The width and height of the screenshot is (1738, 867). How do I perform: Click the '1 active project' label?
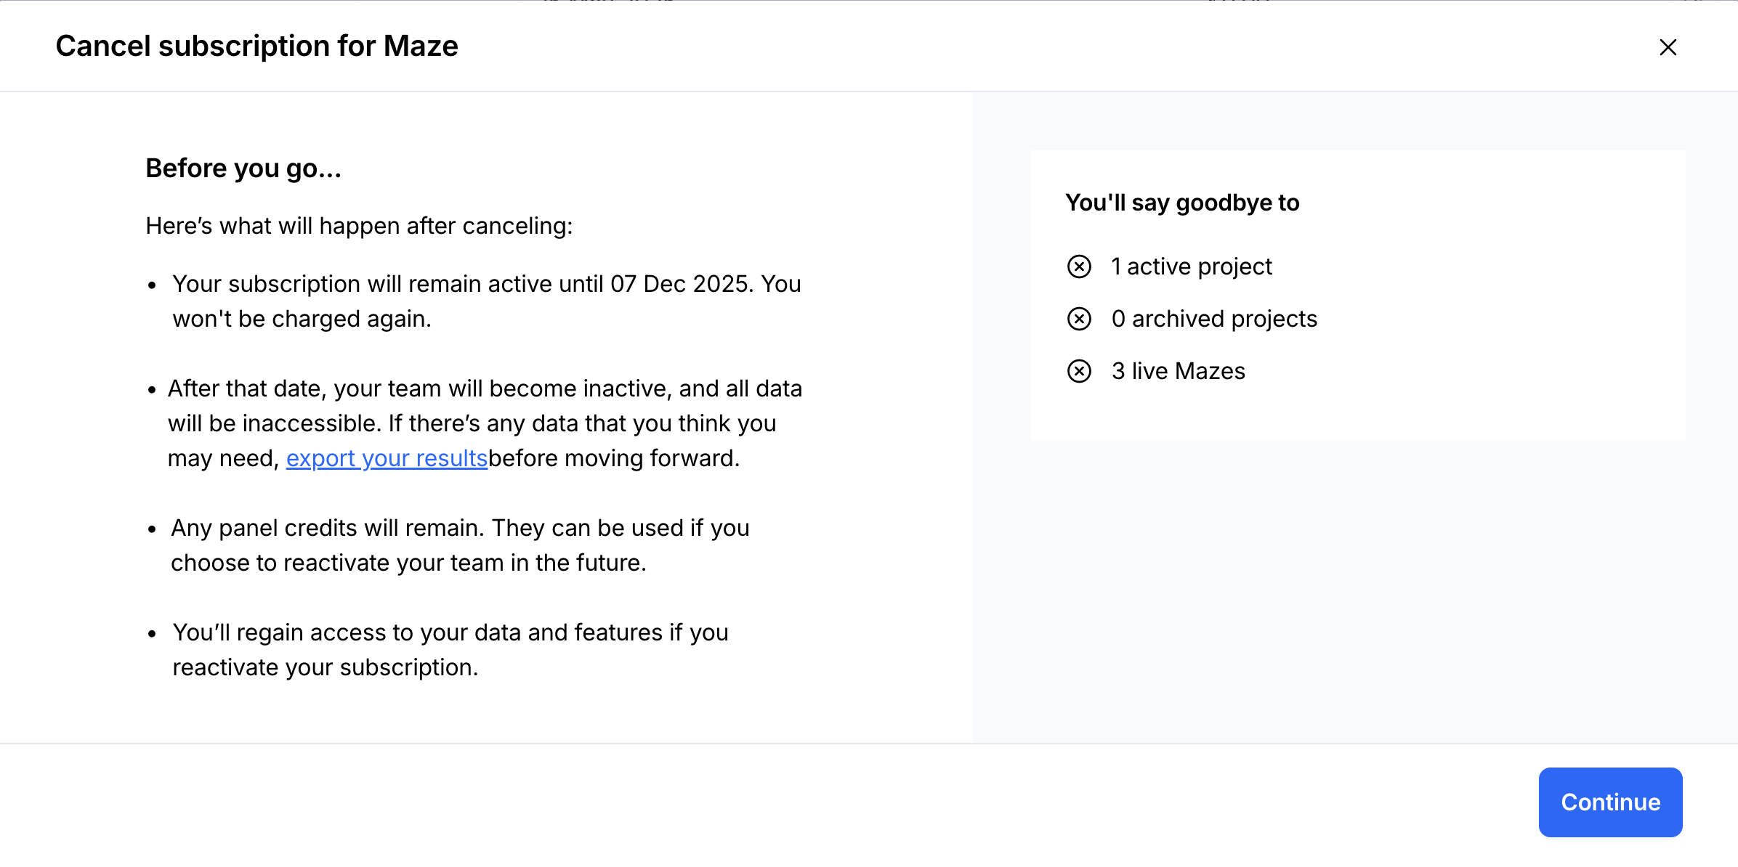point(1192,266)
